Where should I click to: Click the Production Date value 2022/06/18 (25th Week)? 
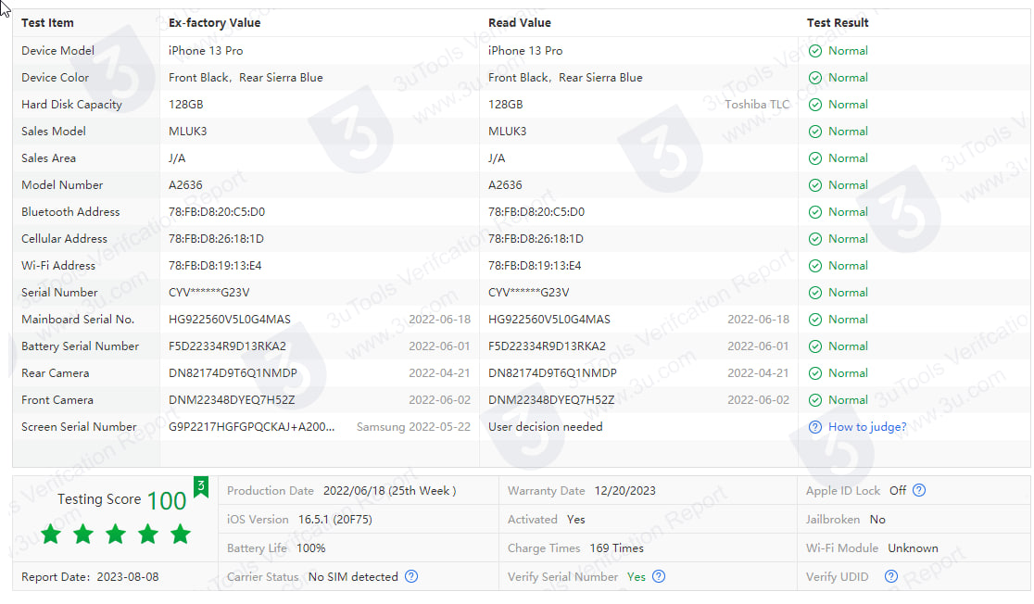click(389, 491)
